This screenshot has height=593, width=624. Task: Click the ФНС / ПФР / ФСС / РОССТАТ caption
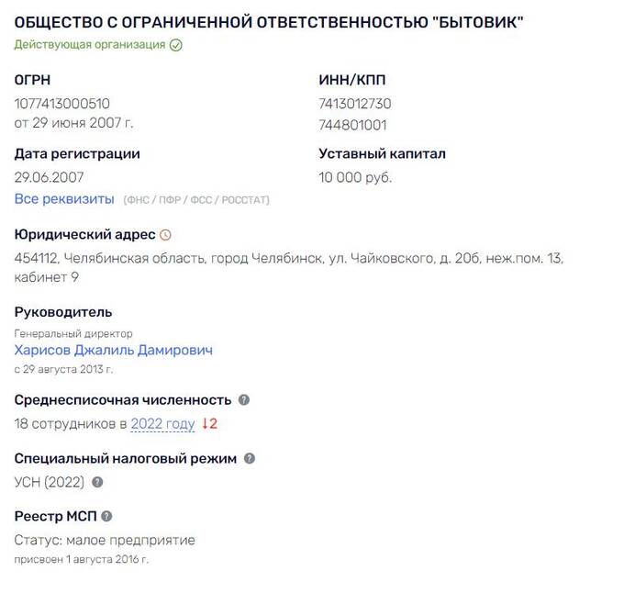click(x=196, y=200)
